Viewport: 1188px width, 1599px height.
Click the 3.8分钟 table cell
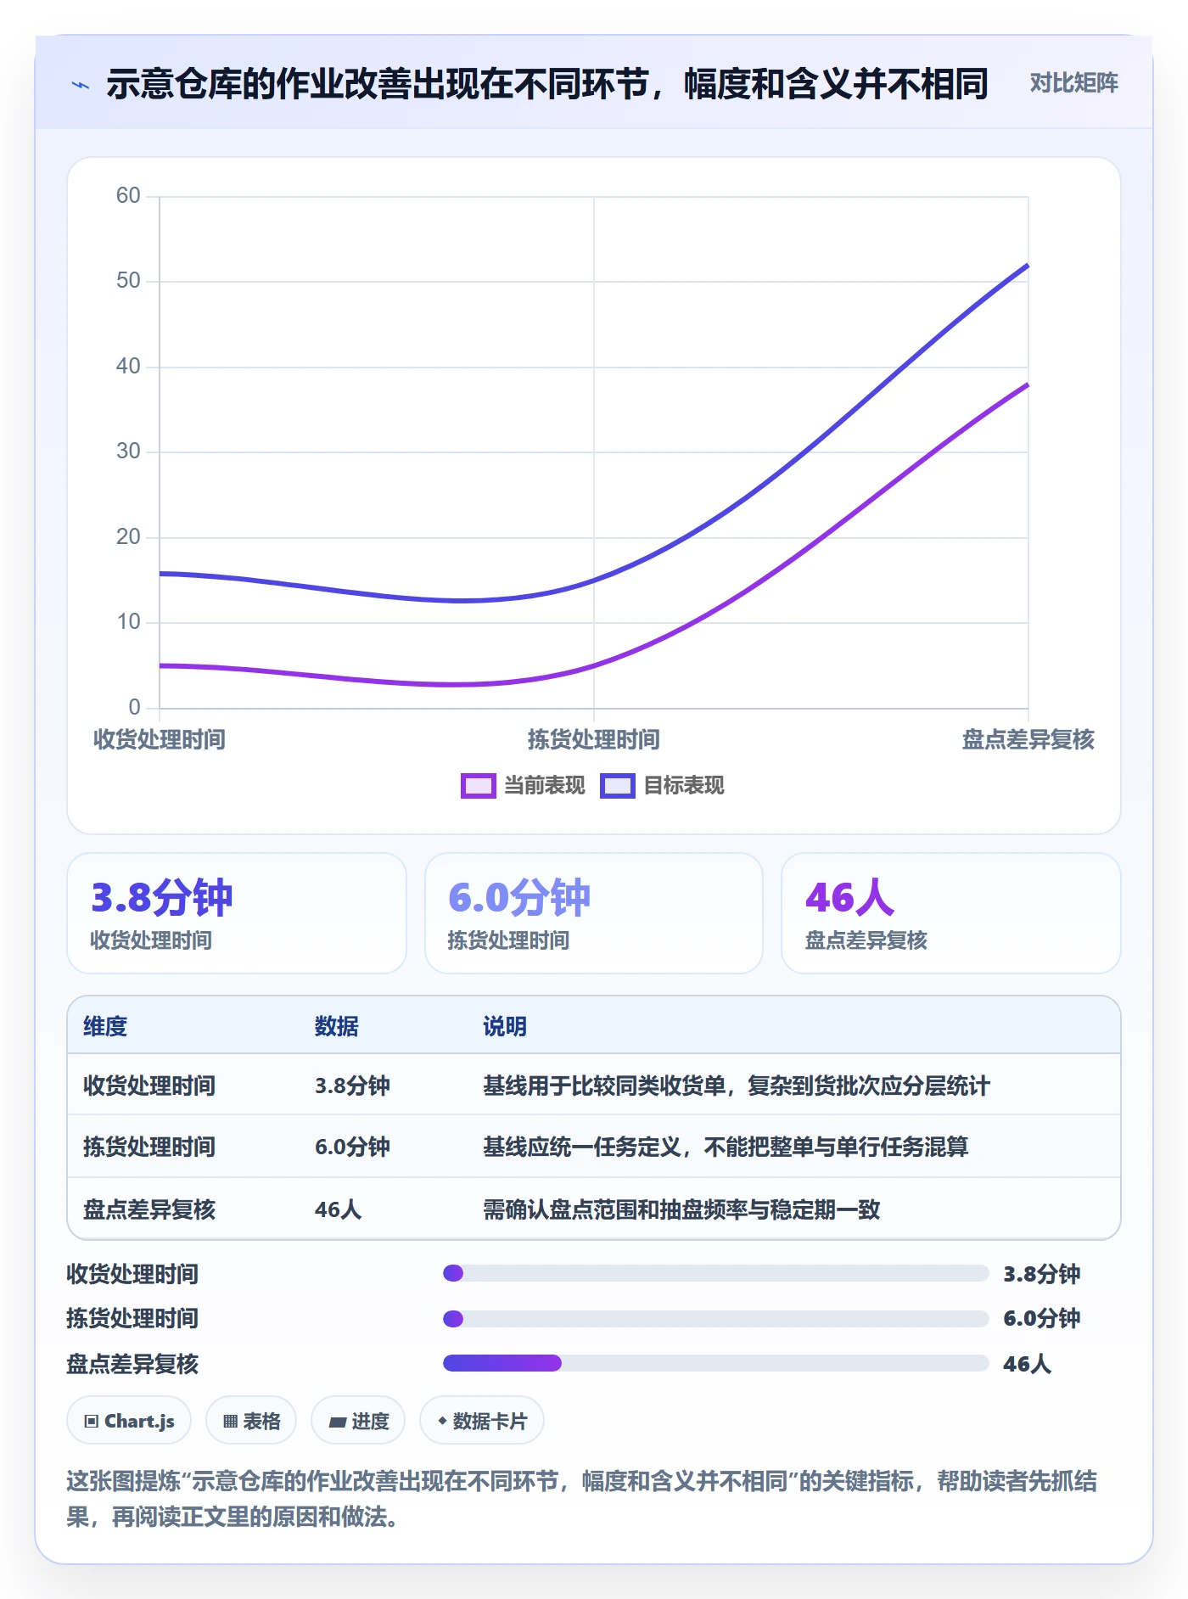[352, 1086]
